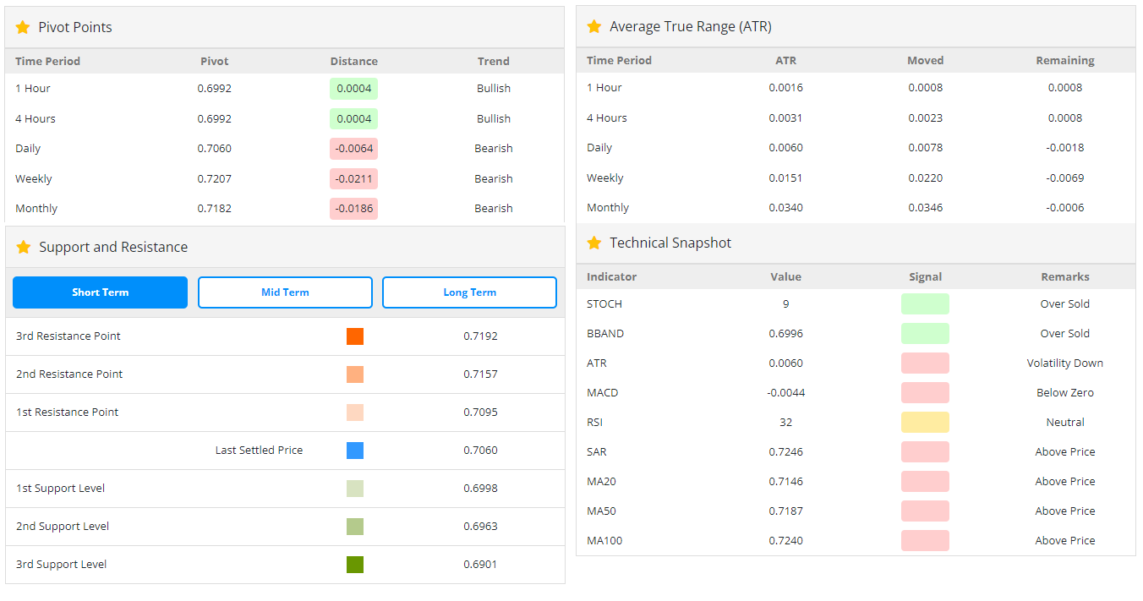The image size is (1143, 601).
Task: Click the Distance column header
Action: [353, 61]
